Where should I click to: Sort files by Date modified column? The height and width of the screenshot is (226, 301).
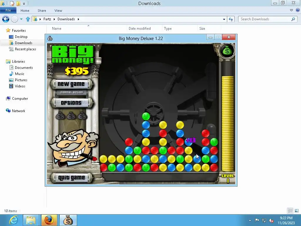point(140,29)
